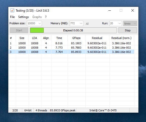Select result row number 2
This screenshot has width=146, height=122.
pyautogui.click(x=71, y=48)
